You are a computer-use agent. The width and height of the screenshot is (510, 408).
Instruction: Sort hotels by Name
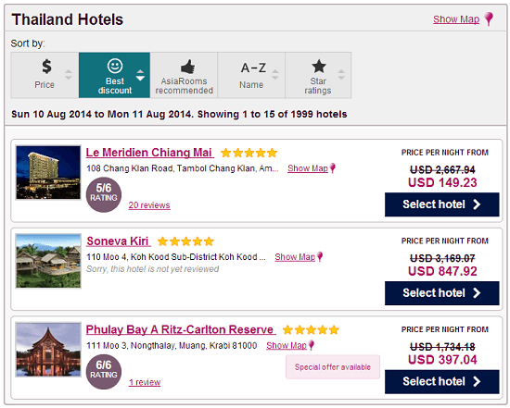(251, 75)
